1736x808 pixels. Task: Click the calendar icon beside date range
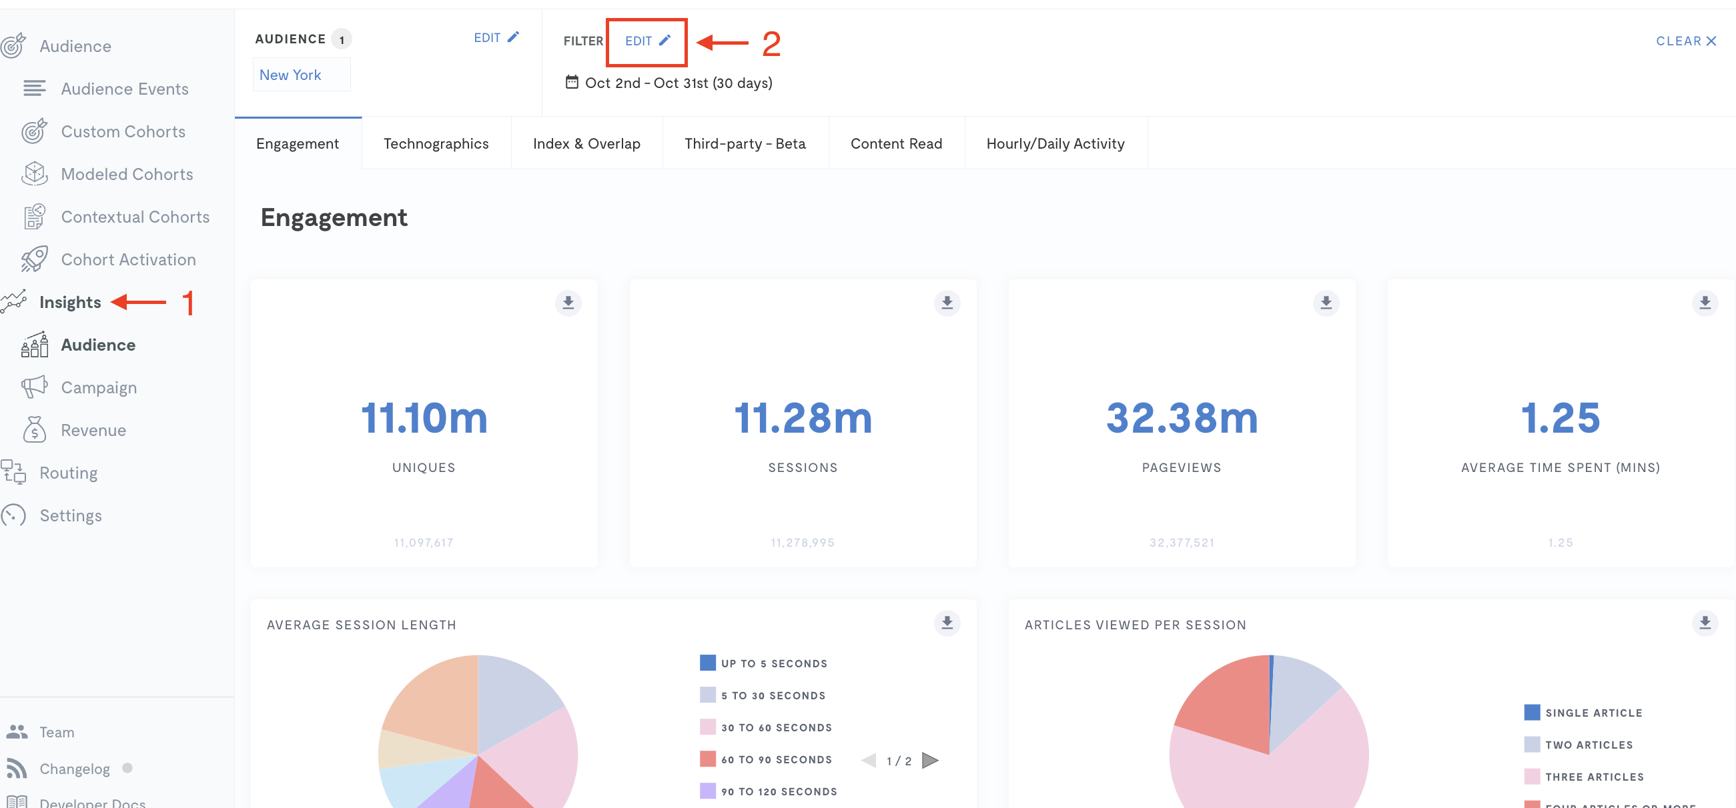(x=572, y=82)
